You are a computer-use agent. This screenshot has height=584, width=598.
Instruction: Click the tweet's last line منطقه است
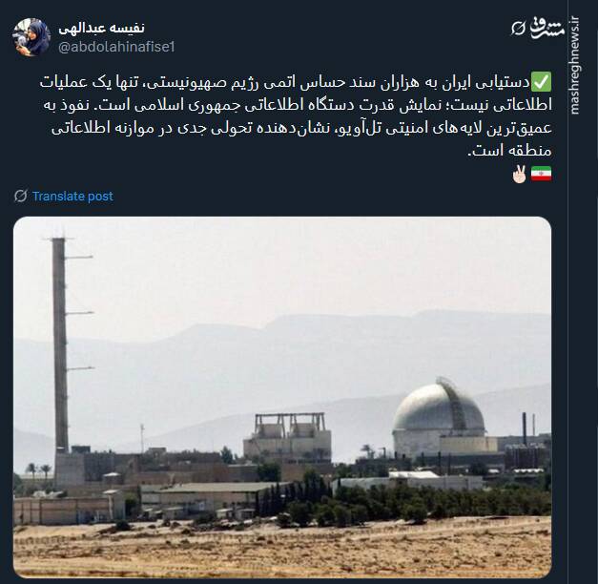pos(510,151)
